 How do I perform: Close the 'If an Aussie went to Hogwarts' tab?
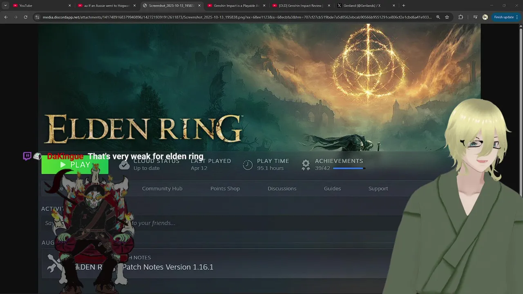coord(134,5)
